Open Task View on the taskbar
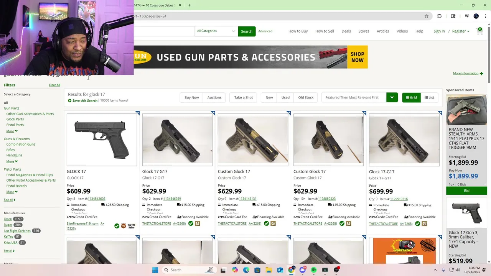The width and height of the screenshot is (491, 276). [223, 270]
